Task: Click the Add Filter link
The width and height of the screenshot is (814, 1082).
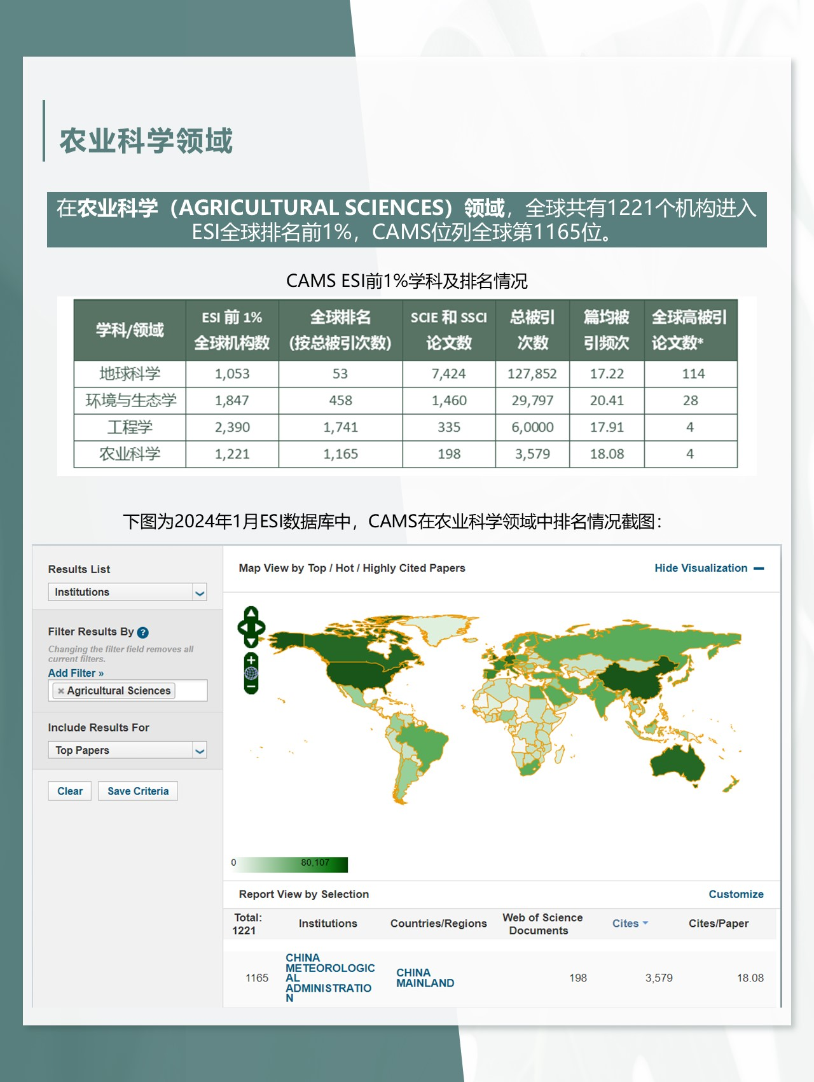Action: click(x=76, y=673)
